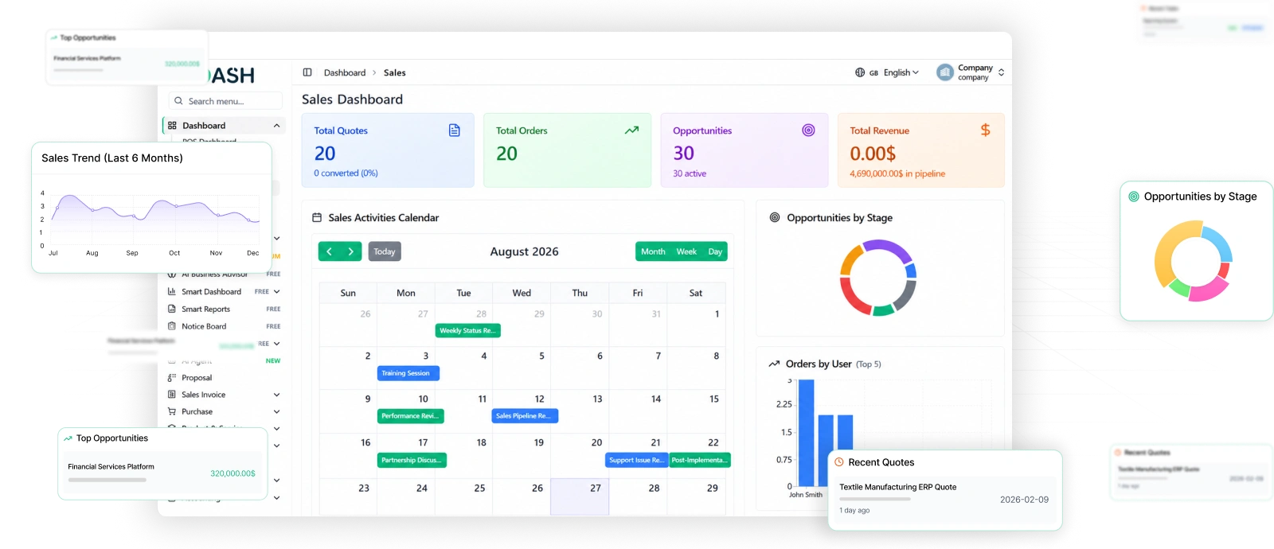Click '4,690,000.00$ in pipeline' text
Viewport: 1274px width, 549px height.
897,173
